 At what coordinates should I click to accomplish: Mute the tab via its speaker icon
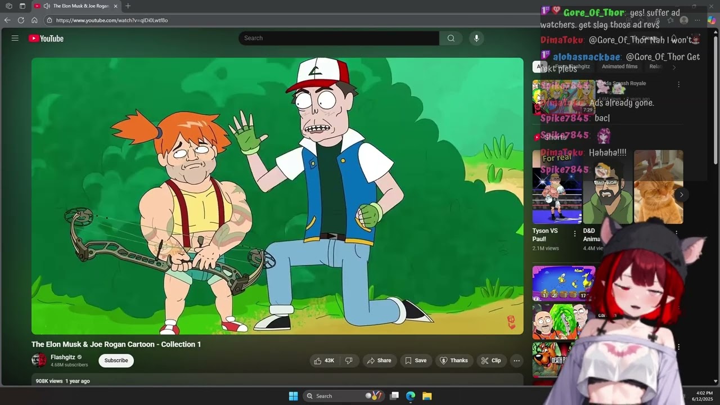tap(46, 6)
